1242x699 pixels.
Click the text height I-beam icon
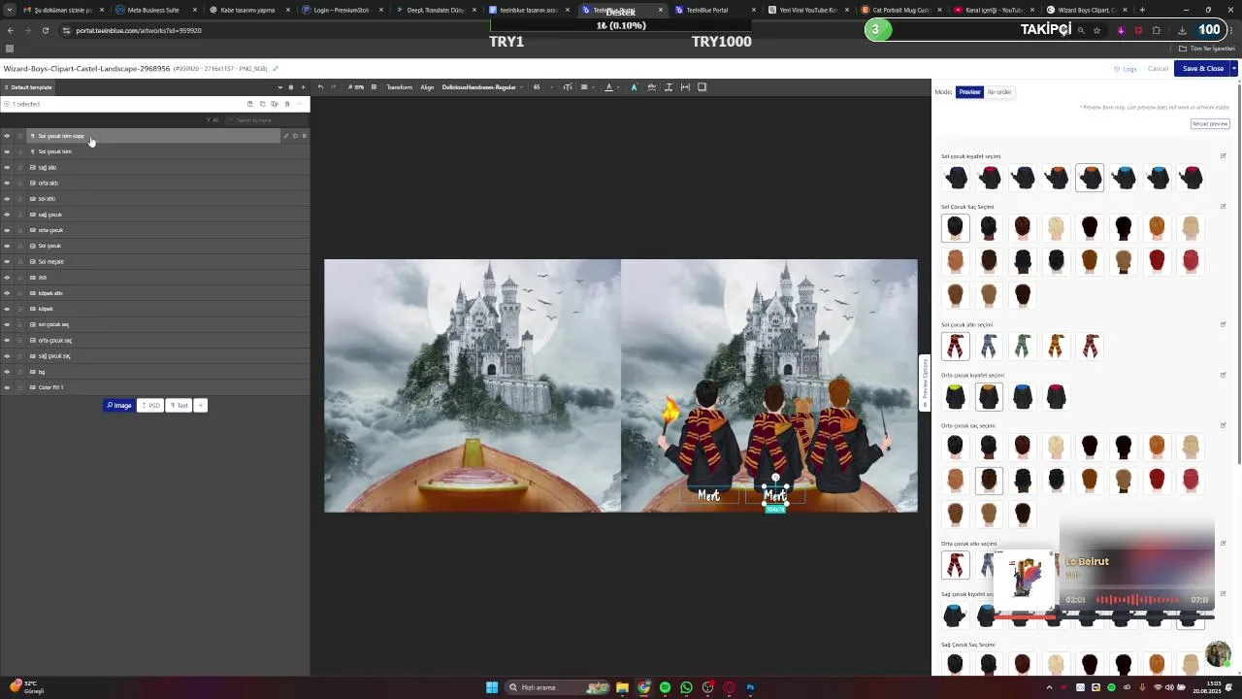click(669, 87)
